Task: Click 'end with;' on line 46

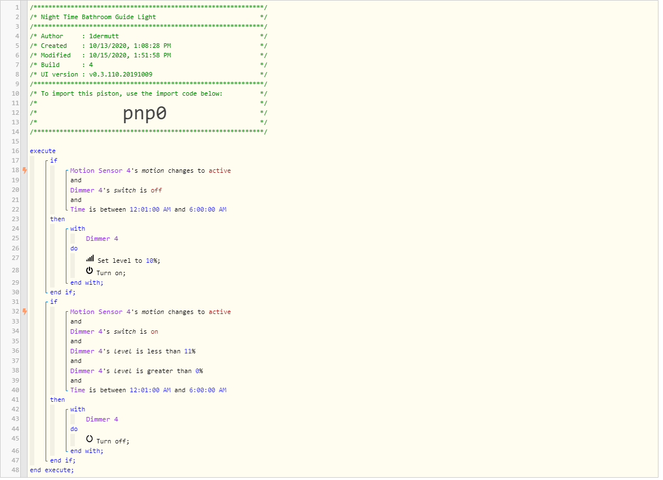Action: pos(87,451)
